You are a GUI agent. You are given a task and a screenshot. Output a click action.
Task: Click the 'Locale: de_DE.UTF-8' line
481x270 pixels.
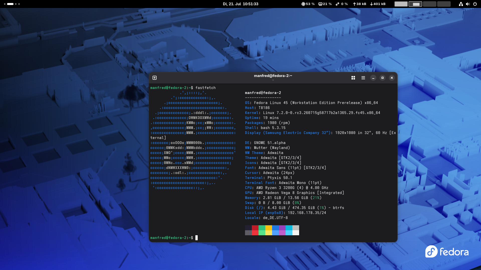click(x=266, y=218)
